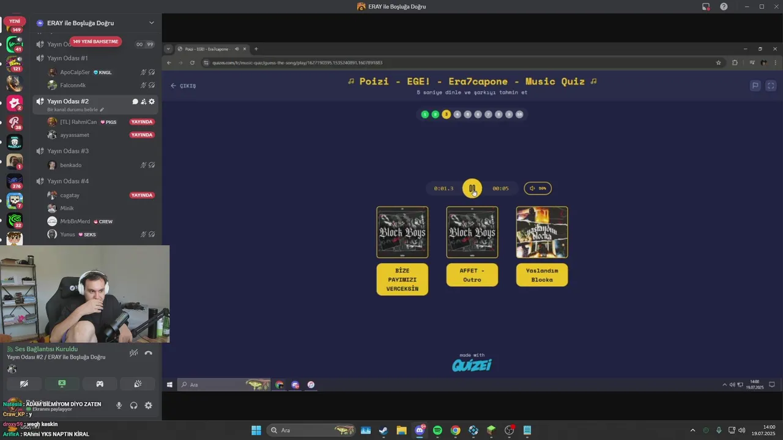Open shared browser three-dot menu
The image size is (783, 440).
click(776, 62)
